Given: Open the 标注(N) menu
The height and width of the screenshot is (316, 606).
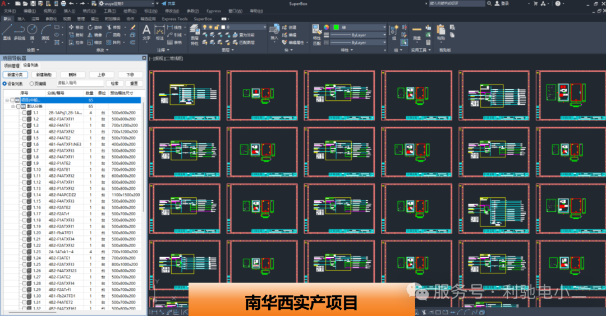Looking at the screenshot, I should pyautogui.click(x=150, y=11).
